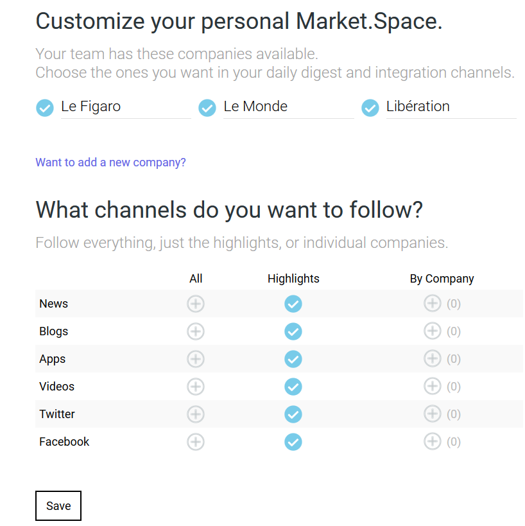Uncheck the Le Figaro company
525x526 pixels.
[45, 108]
